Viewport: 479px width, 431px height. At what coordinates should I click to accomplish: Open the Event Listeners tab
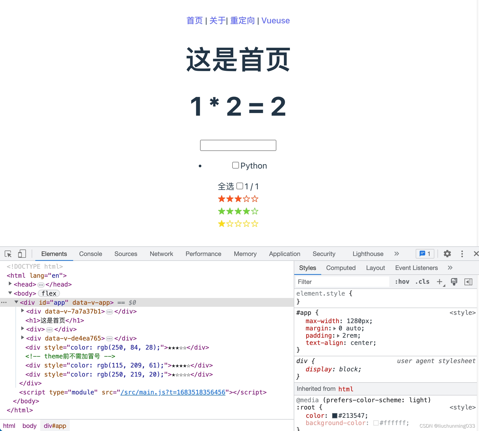coord(416,268)
